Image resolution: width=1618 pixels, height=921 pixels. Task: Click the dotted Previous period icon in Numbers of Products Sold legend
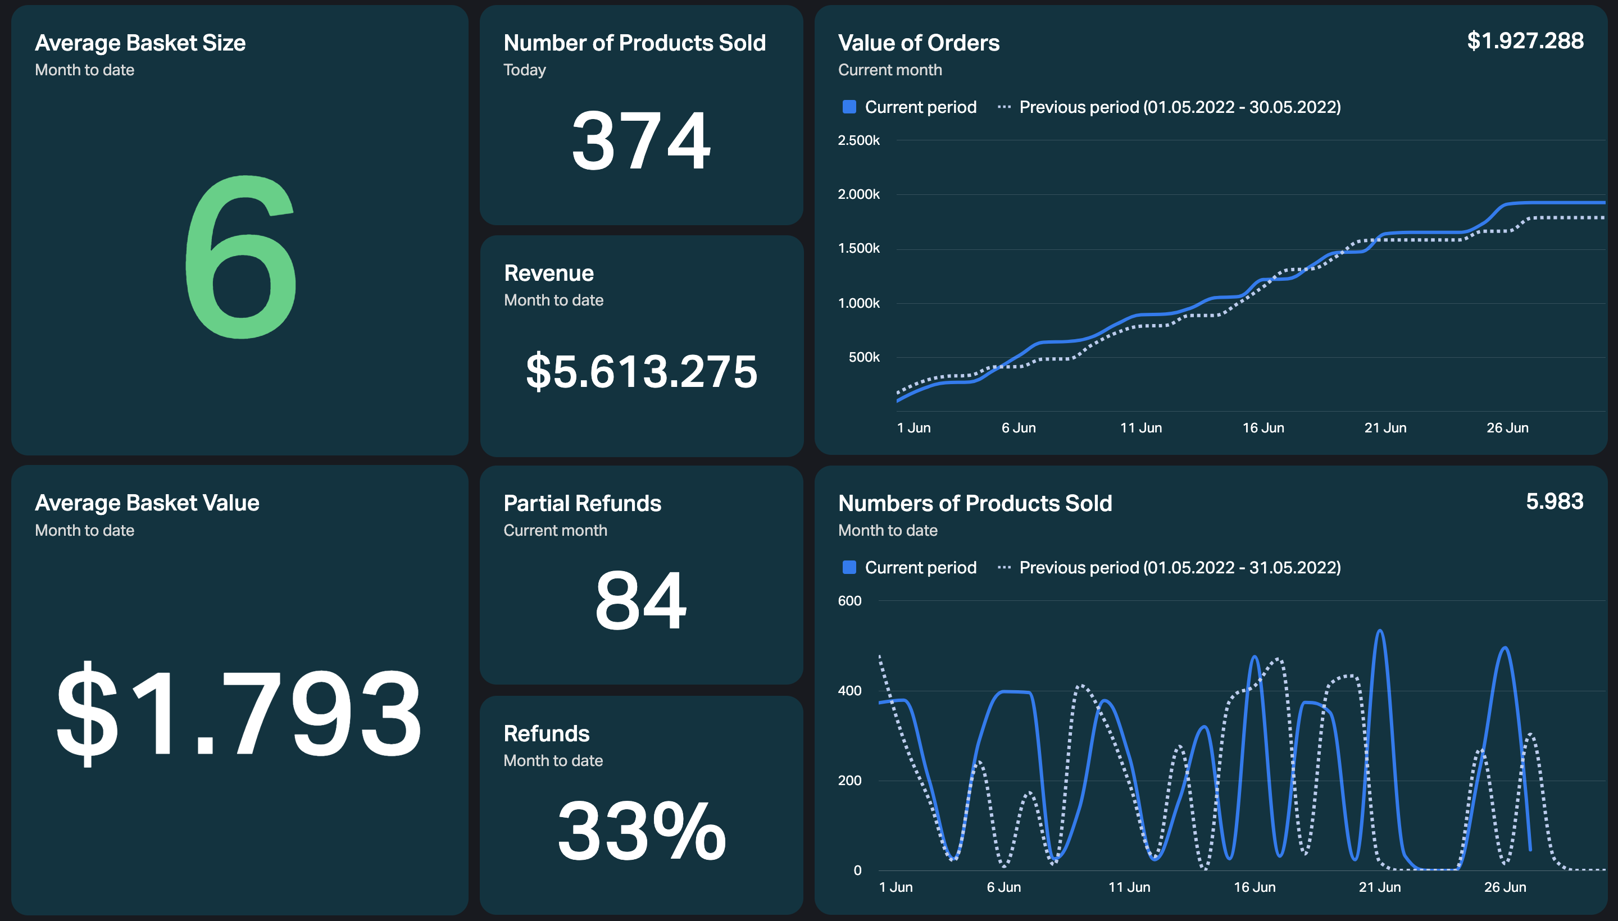pos(1003,567)
